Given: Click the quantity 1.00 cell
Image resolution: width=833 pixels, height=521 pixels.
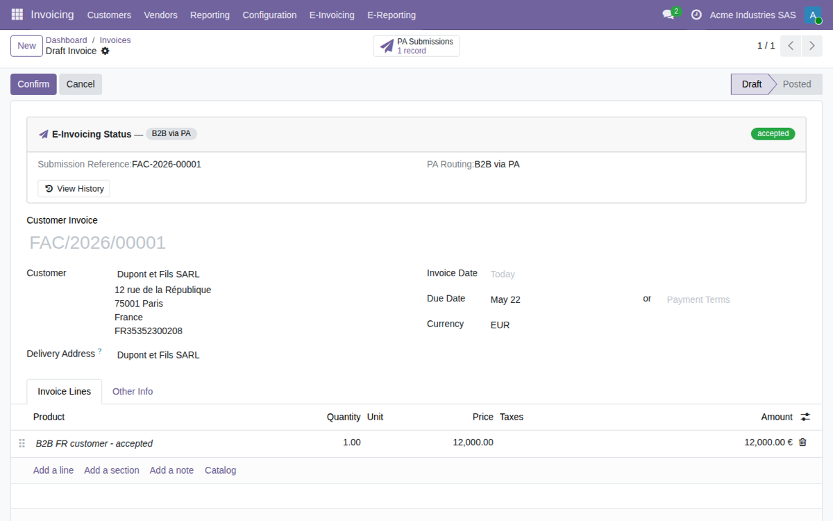Looking at the screenshot, I should tap(351, 443).
